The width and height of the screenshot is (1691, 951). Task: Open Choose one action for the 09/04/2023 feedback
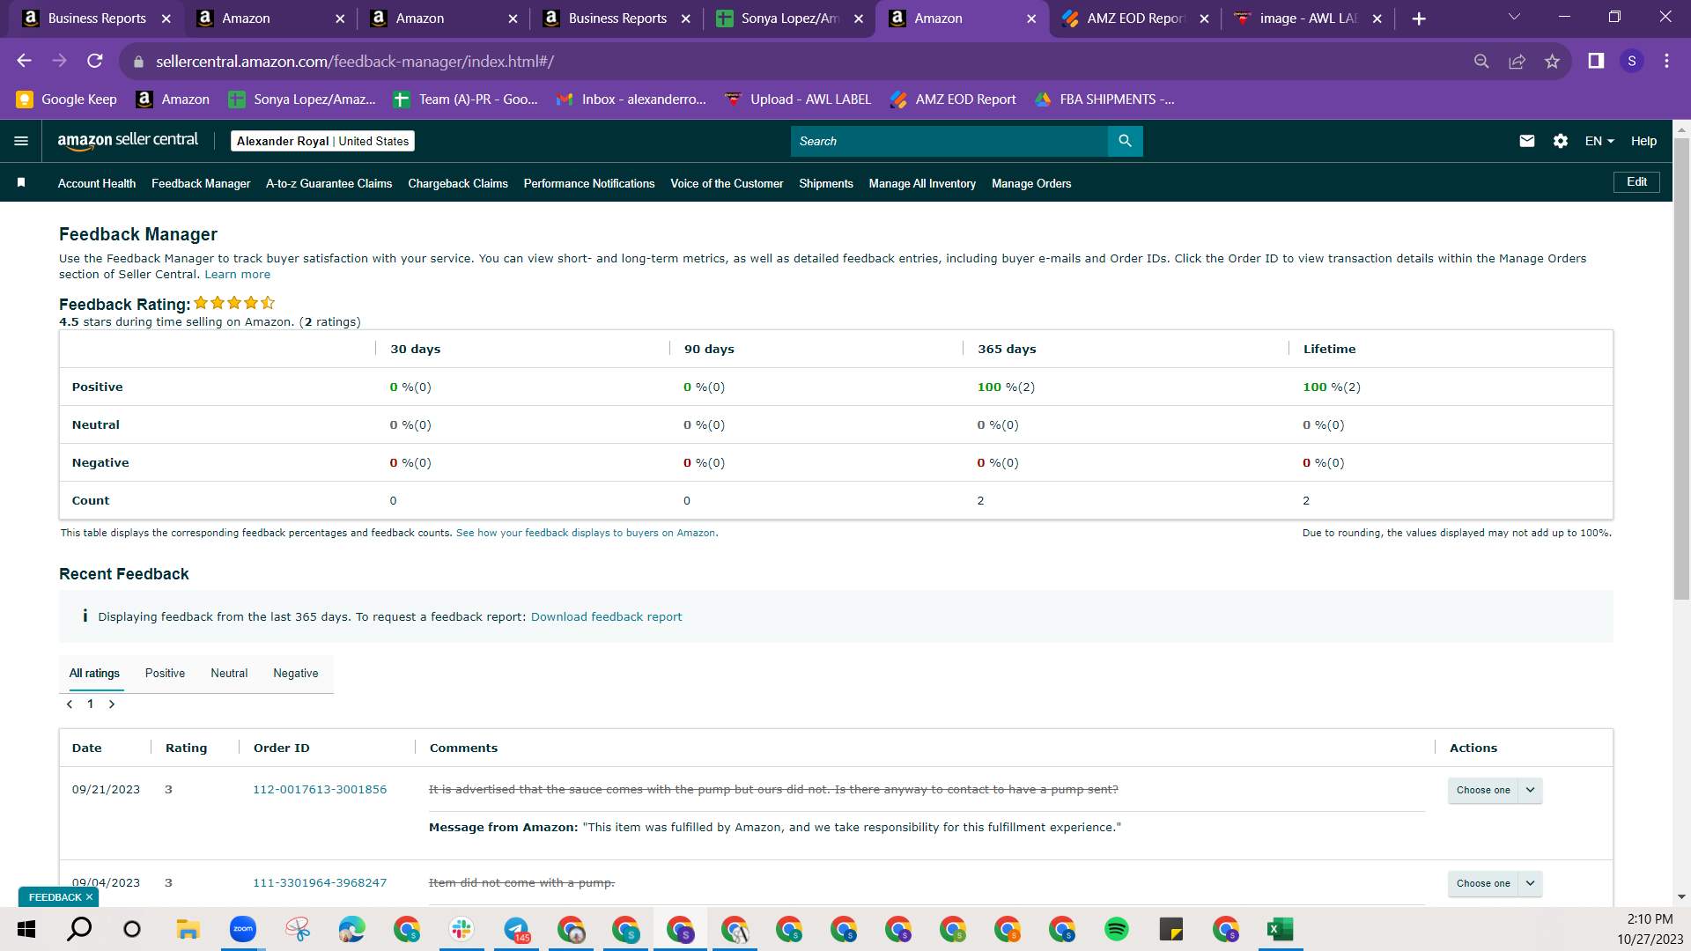click(1495, 883)
